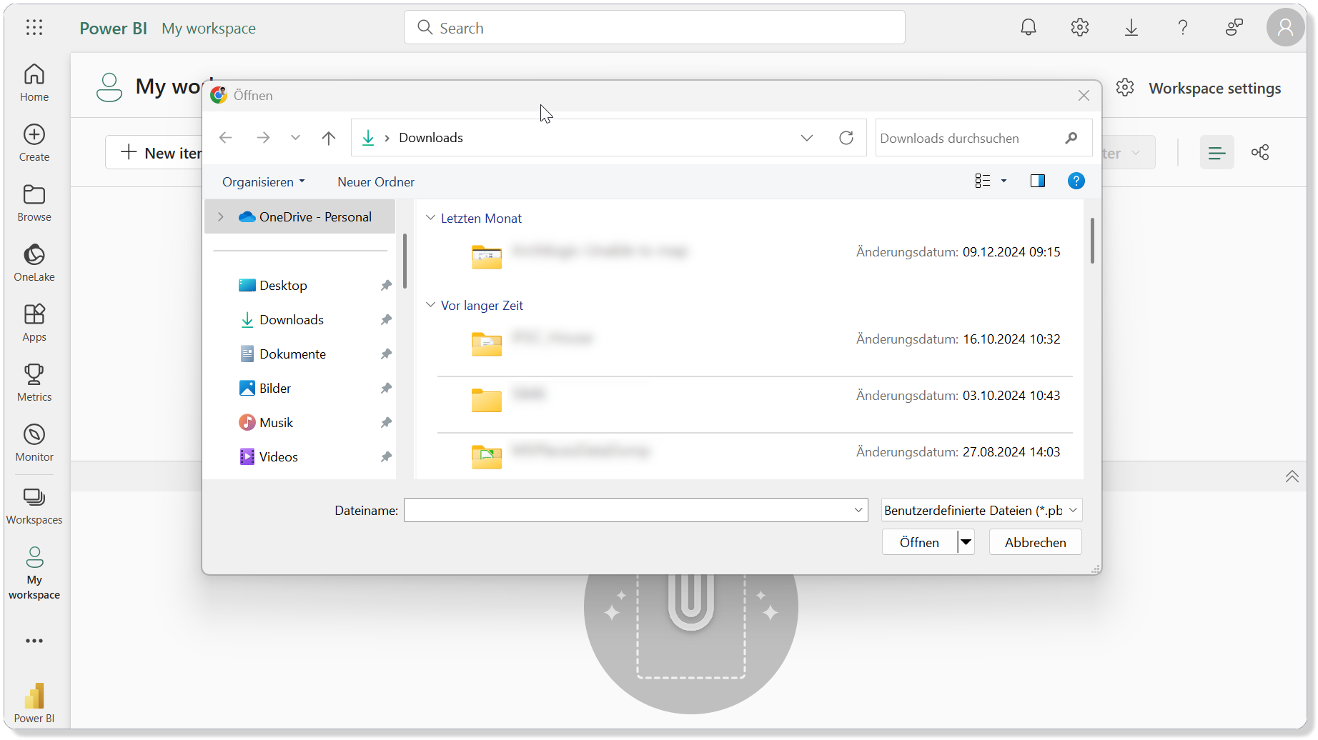This screenshot has height=740, width=1318.
Task: Click the download arrow icon in header
Action: coord(1131,28)
